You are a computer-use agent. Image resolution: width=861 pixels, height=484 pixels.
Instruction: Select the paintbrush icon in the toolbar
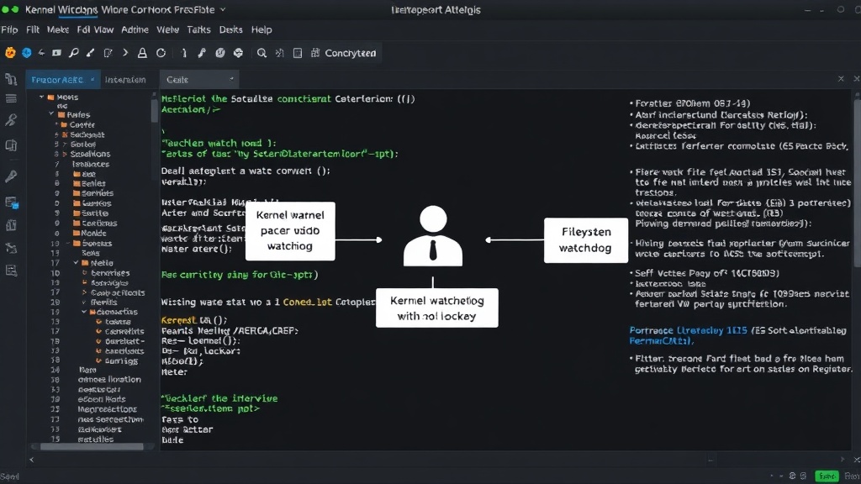(91, 53)
